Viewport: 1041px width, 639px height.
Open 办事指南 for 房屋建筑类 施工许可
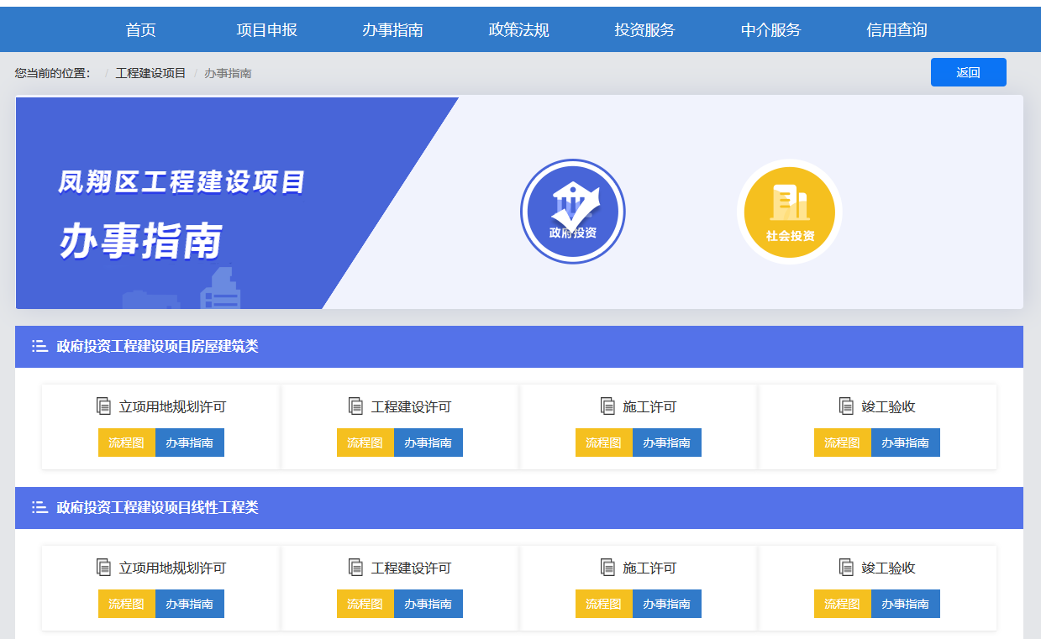[x=667, y=443]
